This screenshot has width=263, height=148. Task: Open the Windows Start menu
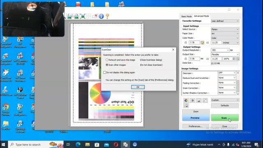coord(3,144)
